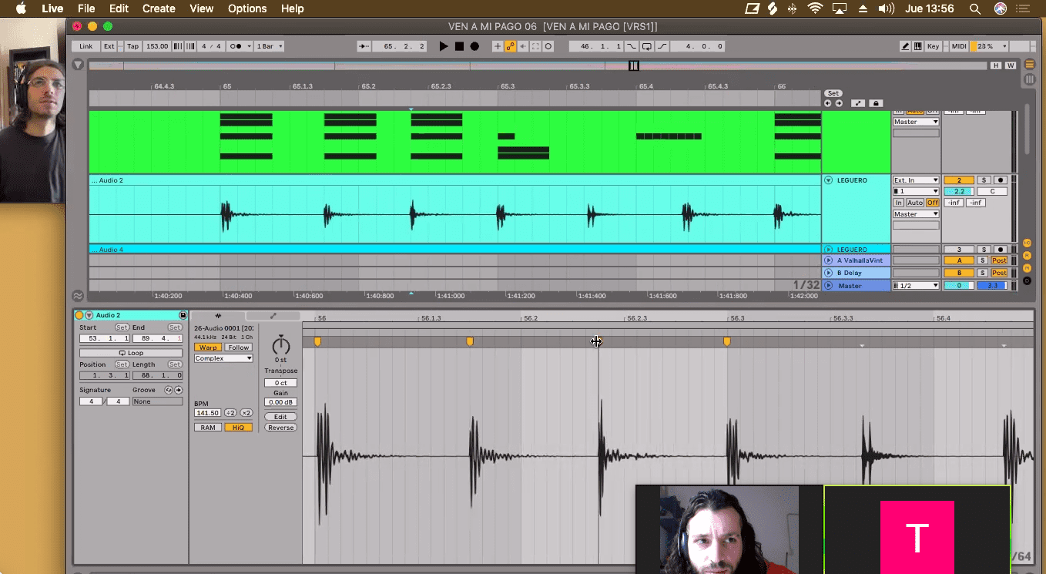Open the Ext. In input type dropdown
1046x574 pixels.
(x=916, y=180)
